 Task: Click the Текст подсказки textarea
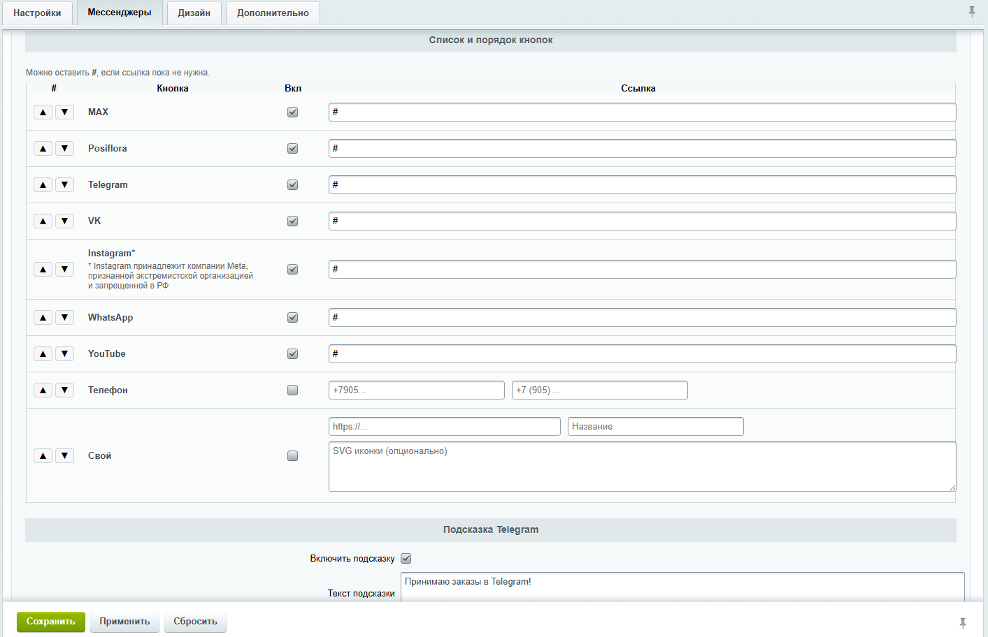coord(682,587)
